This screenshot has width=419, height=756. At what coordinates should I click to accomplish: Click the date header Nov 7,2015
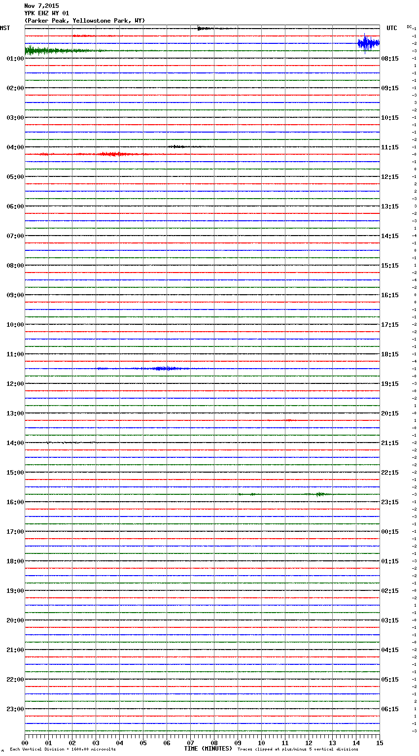[41, 6]
